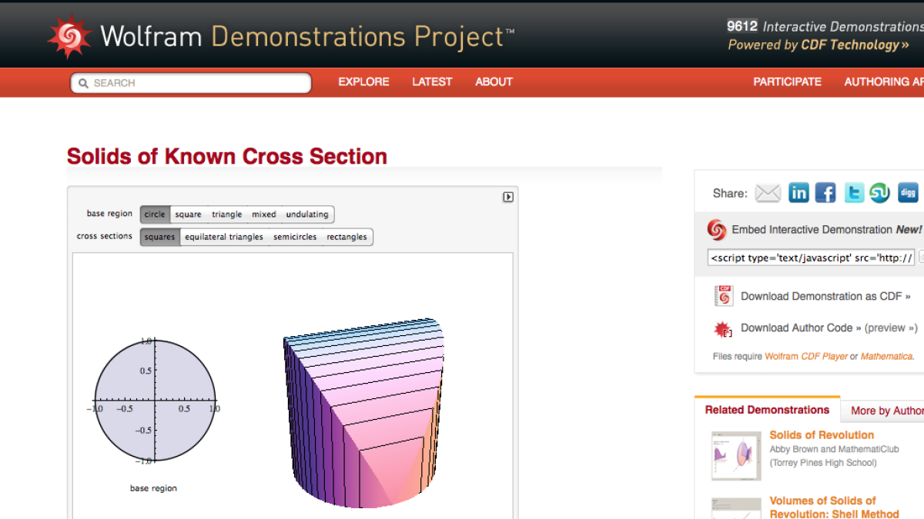Image resolution: width=924 pixels, height=519 pixels.
Task: Expand the demonstration options with the arrow button
Action: [x=508, y=197]
